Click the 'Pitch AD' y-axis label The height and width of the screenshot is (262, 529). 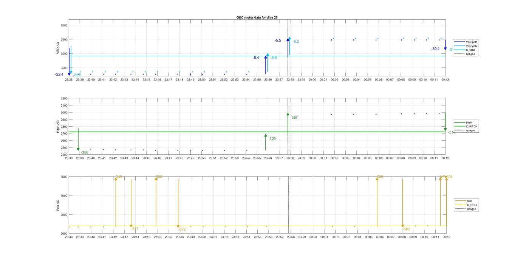(58, 127)
